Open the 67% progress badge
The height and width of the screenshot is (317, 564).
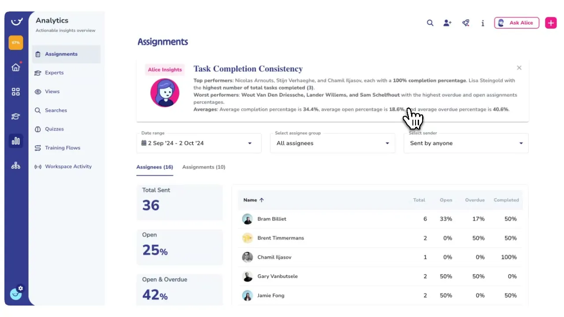coord(16,43)
